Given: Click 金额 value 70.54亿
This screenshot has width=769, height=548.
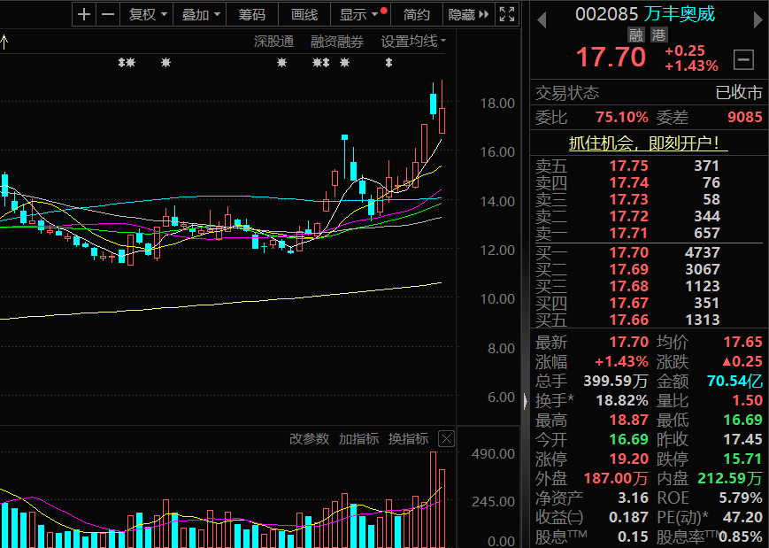Looking at the screenshot, I should (734, 381).
